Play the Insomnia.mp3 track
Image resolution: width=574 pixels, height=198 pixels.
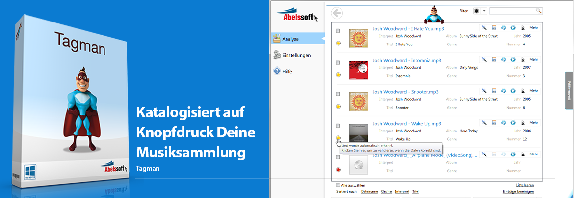[x=513, y=59]
